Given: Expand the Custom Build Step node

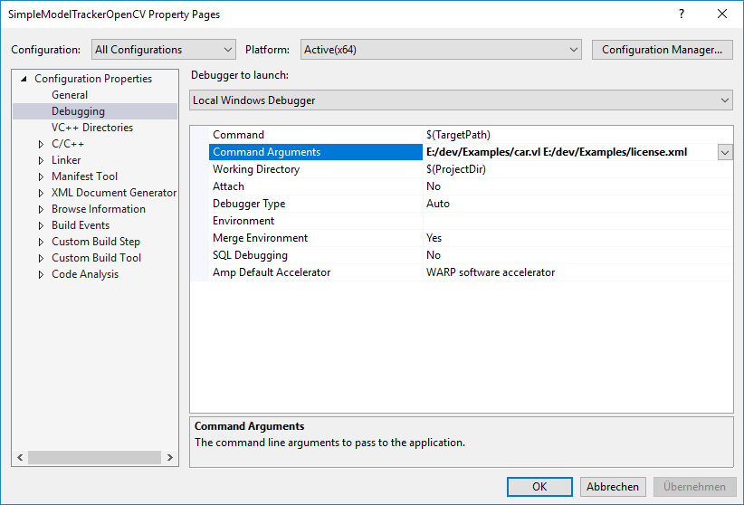Looking at the screenshot, I should pos(42,242).
